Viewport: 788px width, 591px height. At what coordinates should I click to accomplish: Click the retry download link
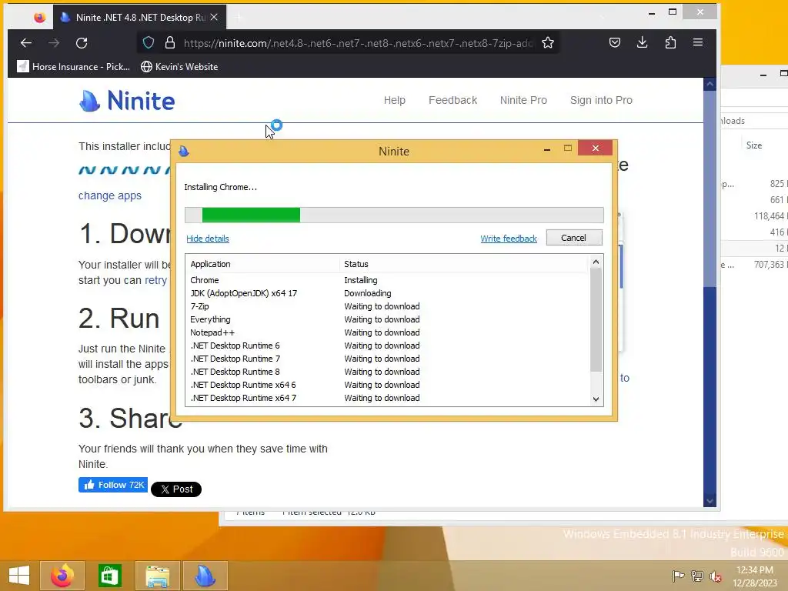coord(155,280)
